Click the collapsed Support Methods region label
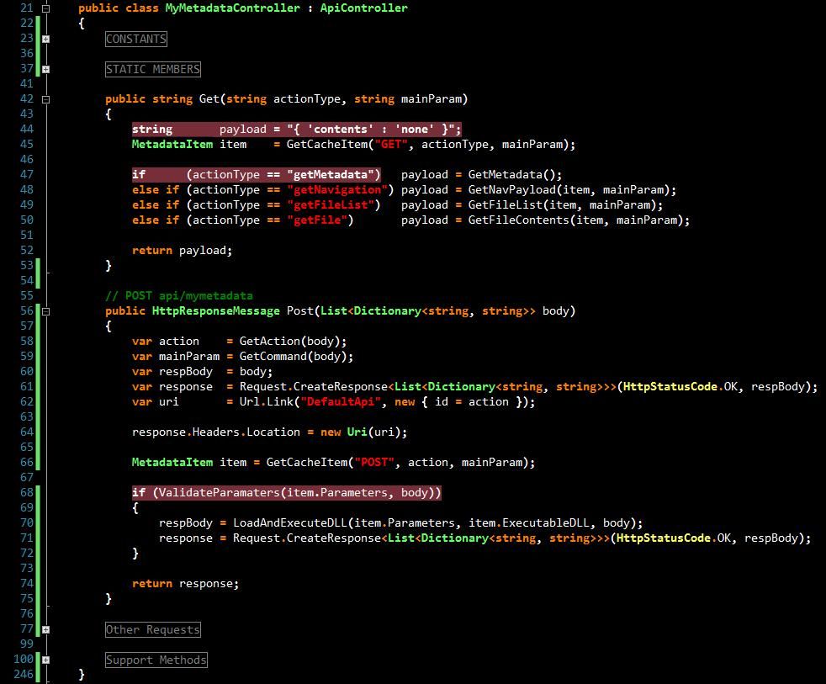The height and width of the screenshot is (684, 826). click(156, 660)
